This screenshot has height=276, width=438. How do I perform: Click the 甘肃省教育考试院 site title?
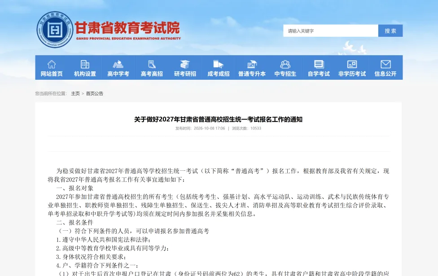[127, 27]
